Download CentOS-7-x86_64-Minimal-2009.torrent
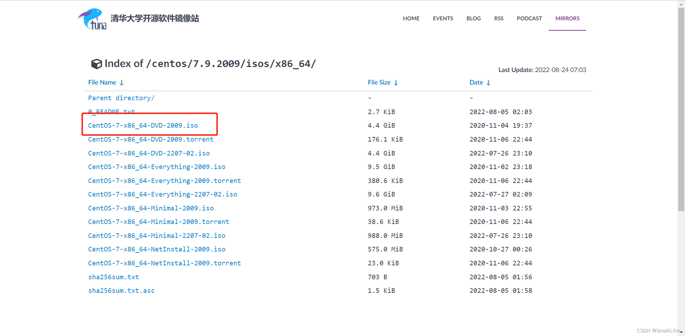The image size is (685, 336). click(159, 222)
